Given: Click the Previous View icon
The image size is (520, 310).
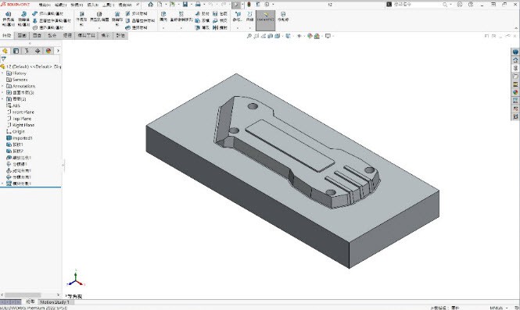Looking at the screenshot, I should click(264, 36).
